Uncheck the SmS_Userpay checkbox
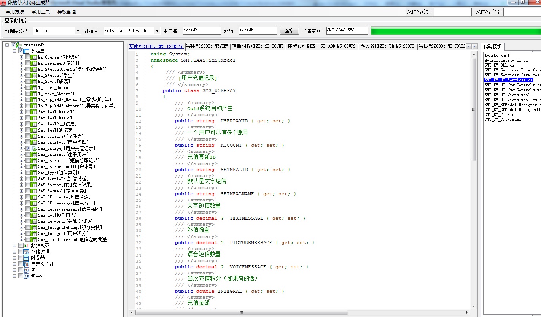Viewport: 541px width, 317px height. (x=28, y=148)
